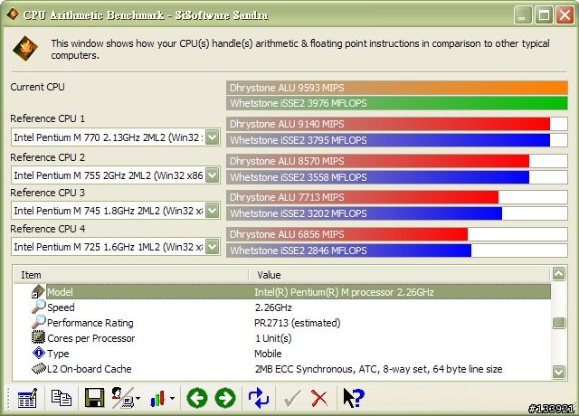Click Dhrystone ALU 8570 MIPS bar

[x=397, y=161]
